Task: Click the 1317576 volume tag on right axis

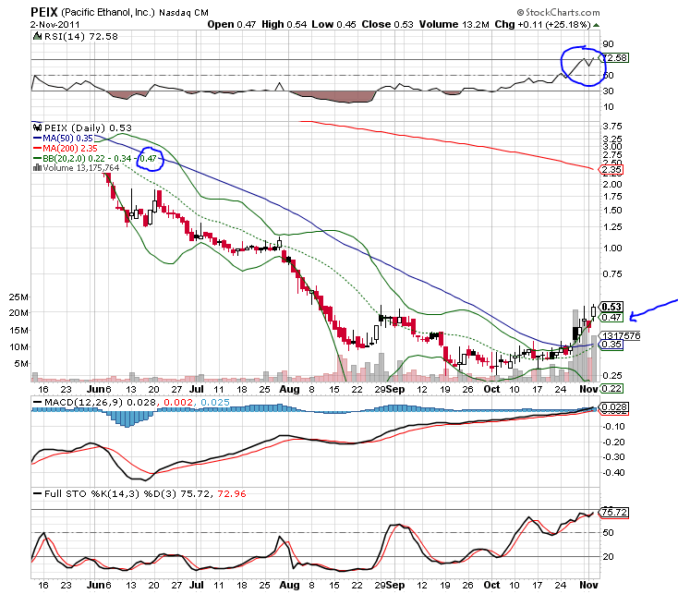Action: [620, 335]
